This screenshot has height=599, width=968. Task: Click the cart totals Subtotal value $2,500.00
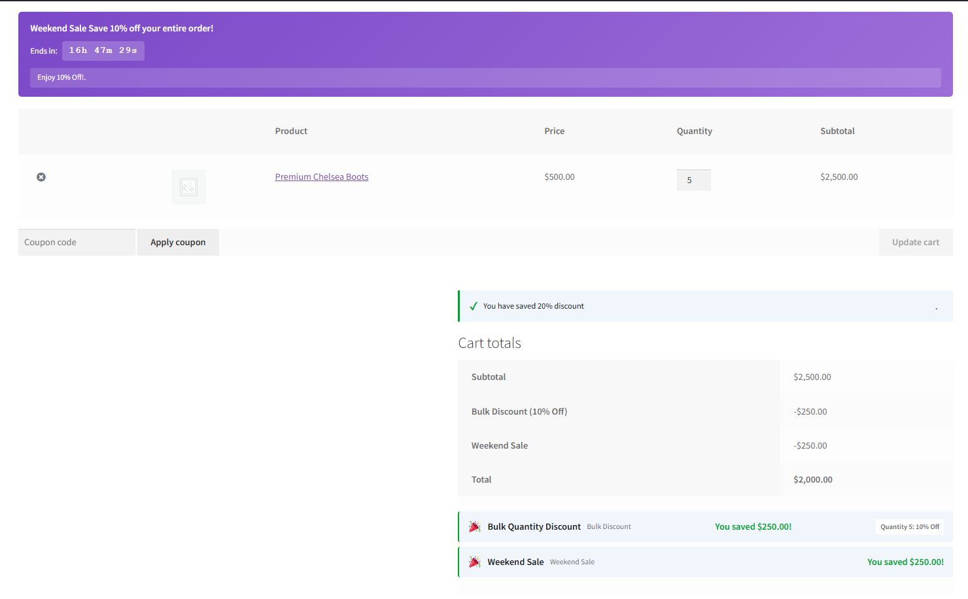click(x=812, y=377)
